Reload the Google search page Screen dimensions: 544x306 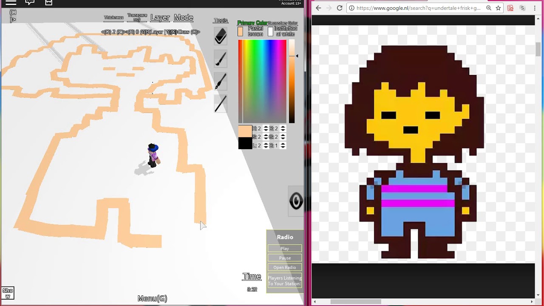pyautogui.click(x=340, y=8)
